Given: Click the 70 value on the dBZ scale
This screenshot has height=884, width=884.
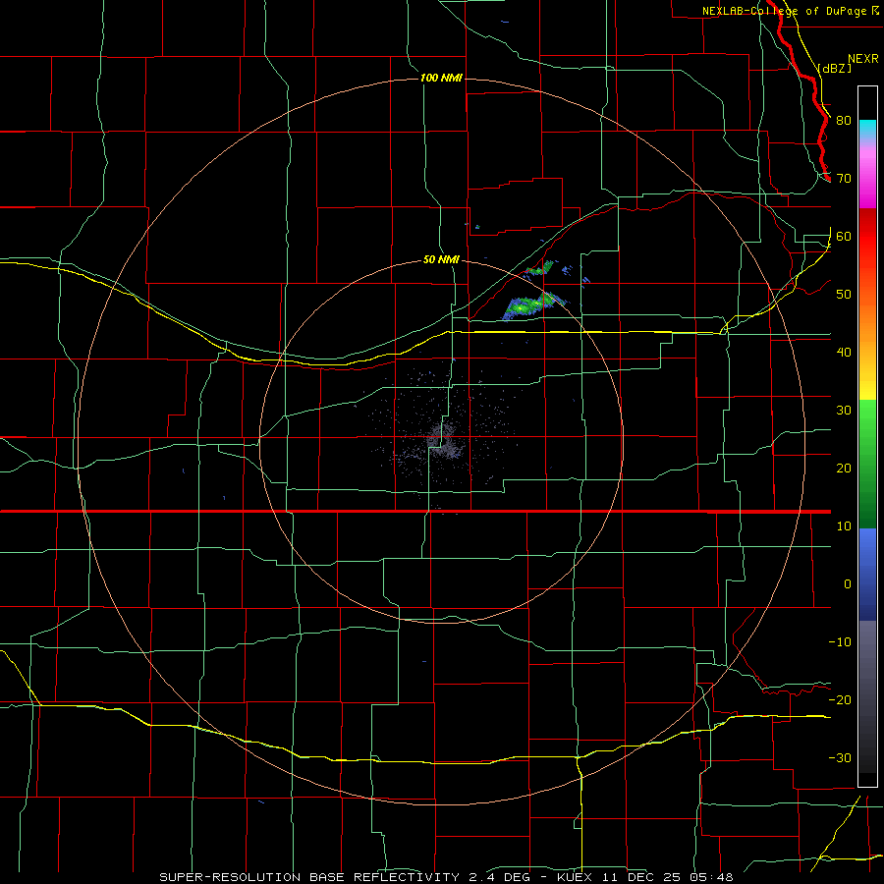Looking at the screenshot, I should click(844, 179).
